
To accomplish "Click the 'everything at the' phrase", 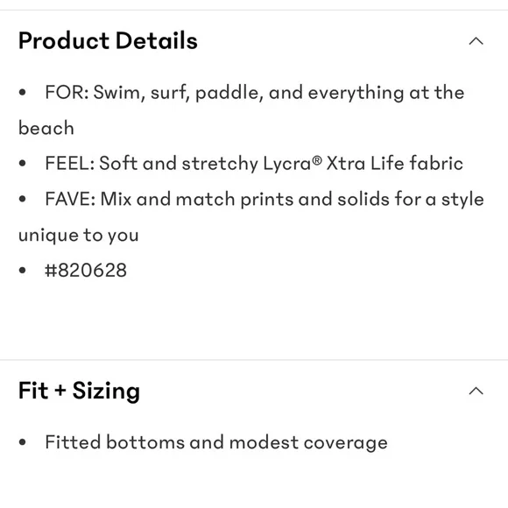I will (386, 93).
